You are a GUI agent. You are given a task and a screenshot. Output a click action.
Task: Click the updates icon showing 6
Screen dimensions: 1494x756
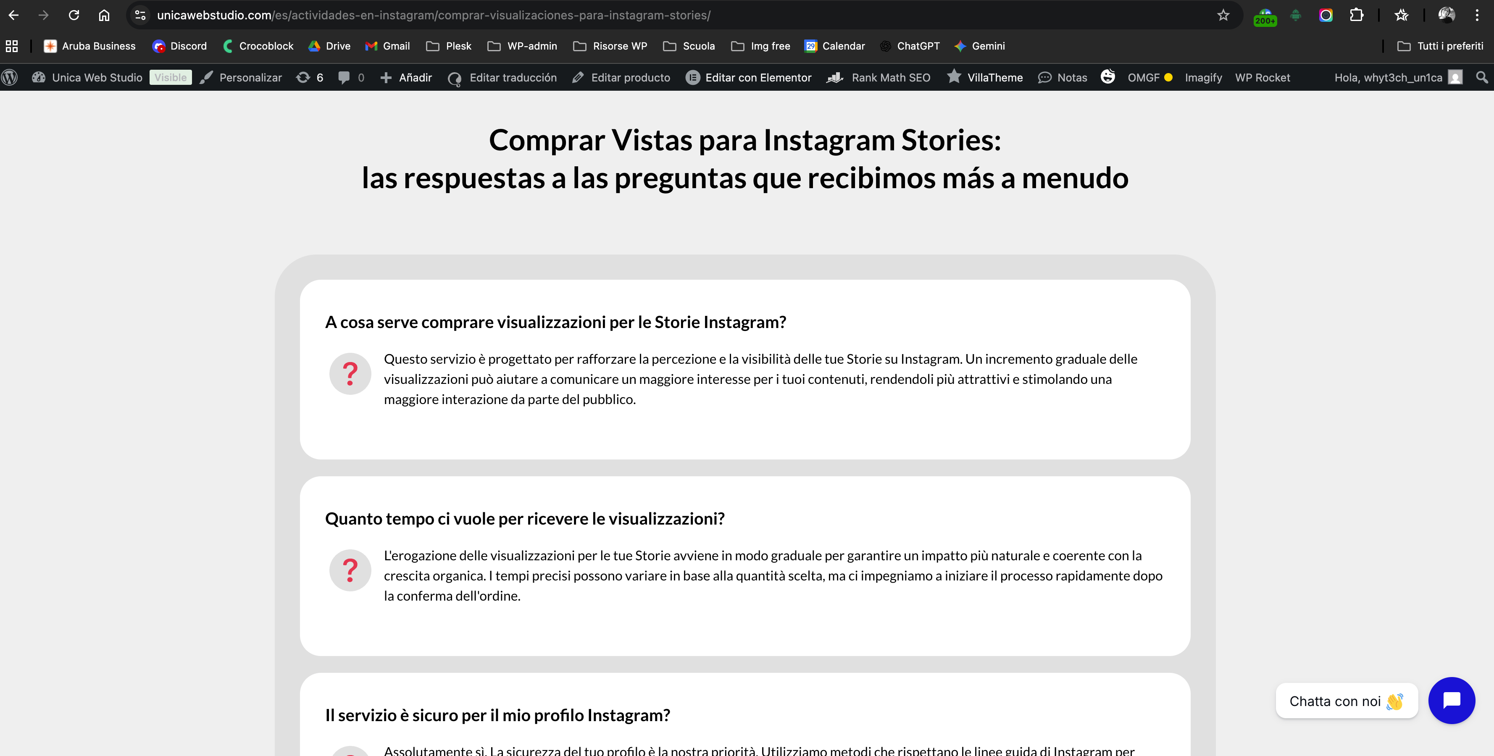coord(310,77)
